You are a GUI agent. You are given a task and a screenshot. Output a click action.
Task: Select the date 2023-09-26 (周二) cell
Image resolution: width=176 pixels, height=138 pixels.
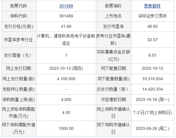coord(152,128)
